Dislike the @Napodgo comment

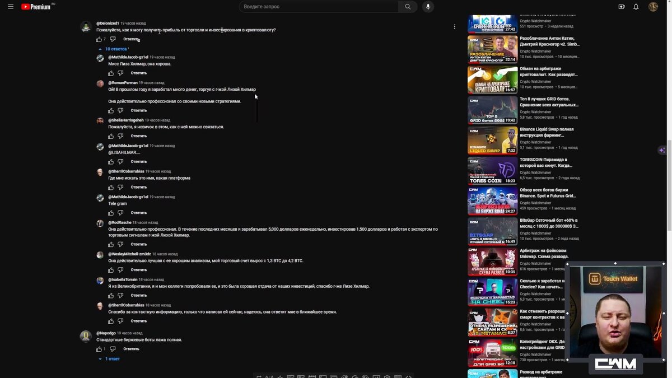point(113,349)
